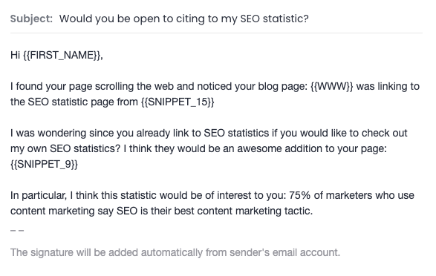The image size is (436, 276).
Task: Click the subject line text field
Action: pos(184,19)
